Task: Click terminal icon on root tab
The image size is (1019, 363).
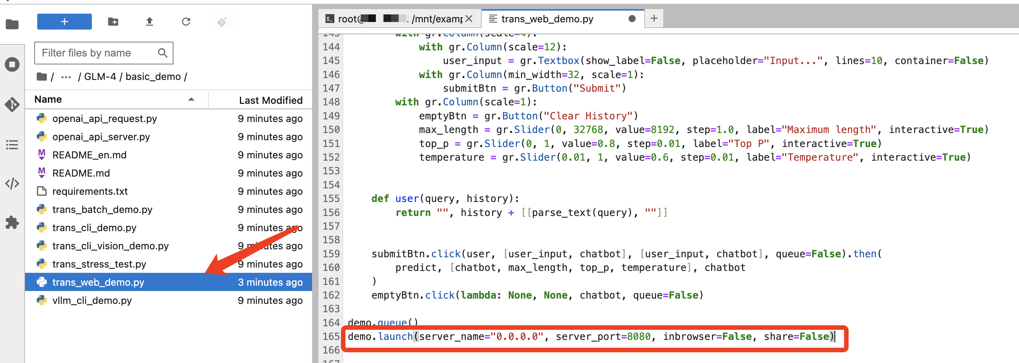Action: tap(329, 19)
